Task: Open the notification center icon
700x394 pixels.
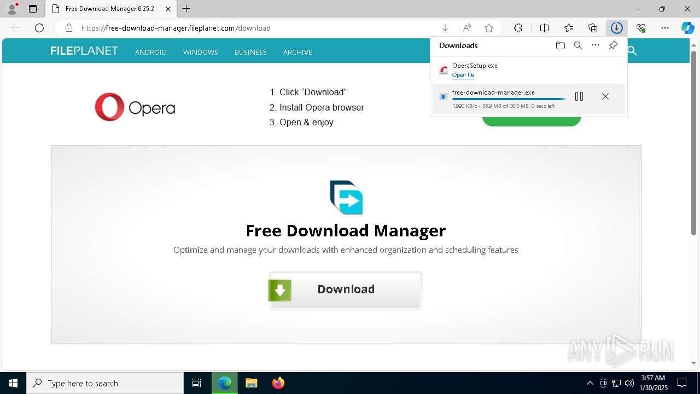Action: pyautogui.click(x=682, y=383)
